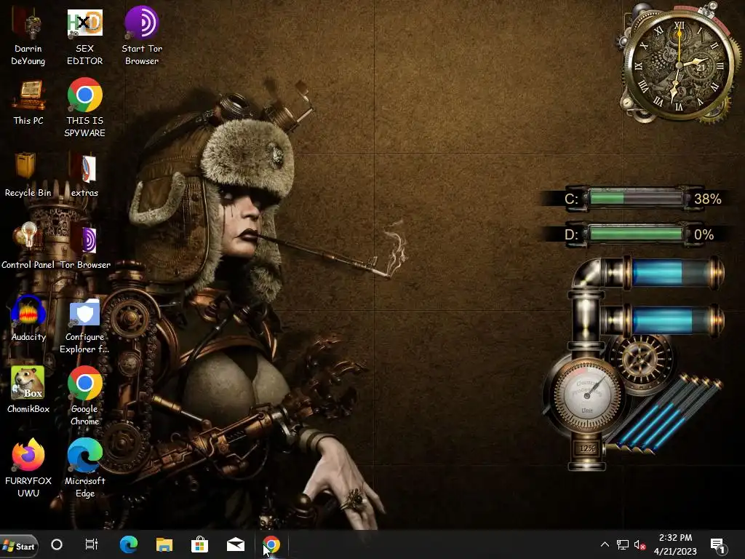Image resolution: width=745 pixels, height=559 pixels.
Task: Click the C: drive usage bar
Action: pos(636,198)
